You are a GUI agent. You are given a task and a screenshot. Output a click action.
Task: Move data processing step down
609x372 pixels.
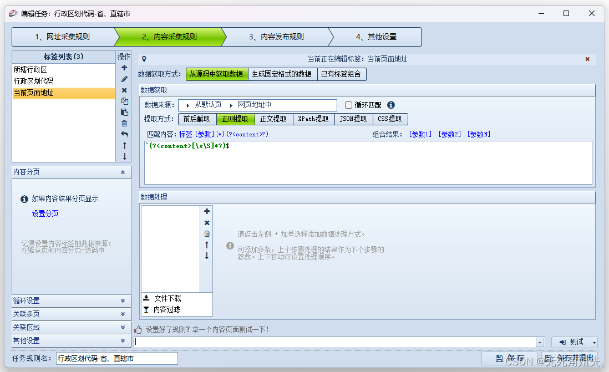pos(207,256)
